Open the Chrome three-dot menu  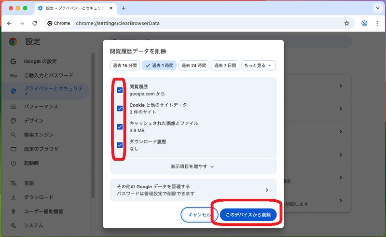point(377,23)
